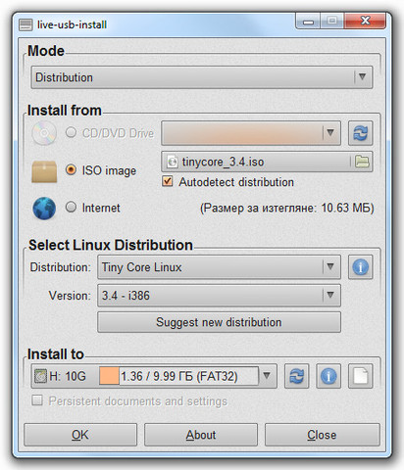The image size is (404, 470).
Task: Refresh the CD/DVD drive list
Action: click(x=360, y=133)
